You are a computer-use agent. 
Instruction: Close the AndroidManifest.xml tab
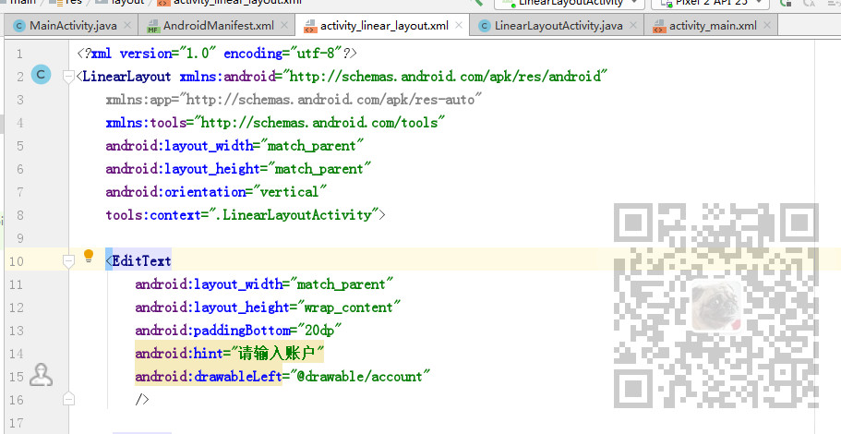(x=284, y=25)
